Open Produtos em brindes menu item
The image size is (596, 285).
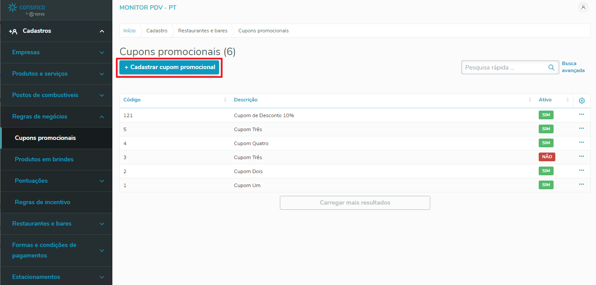pos(44,160)
